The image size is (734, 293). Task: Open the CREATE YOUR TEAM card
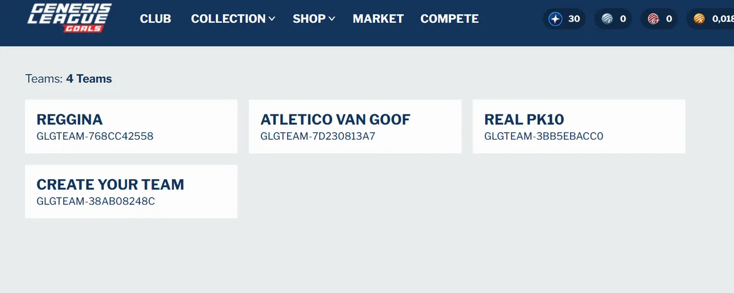pyautogui.click(x=131, y=191)
